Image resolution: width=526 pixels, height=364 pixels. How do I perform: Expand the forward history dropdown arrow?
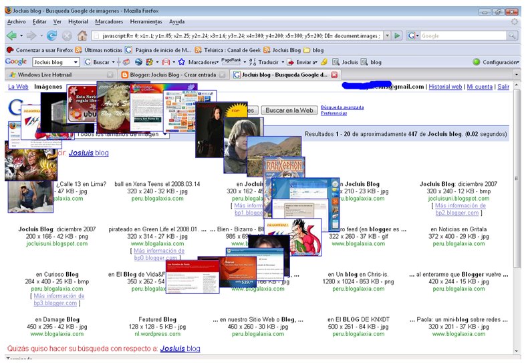point(41,35)
